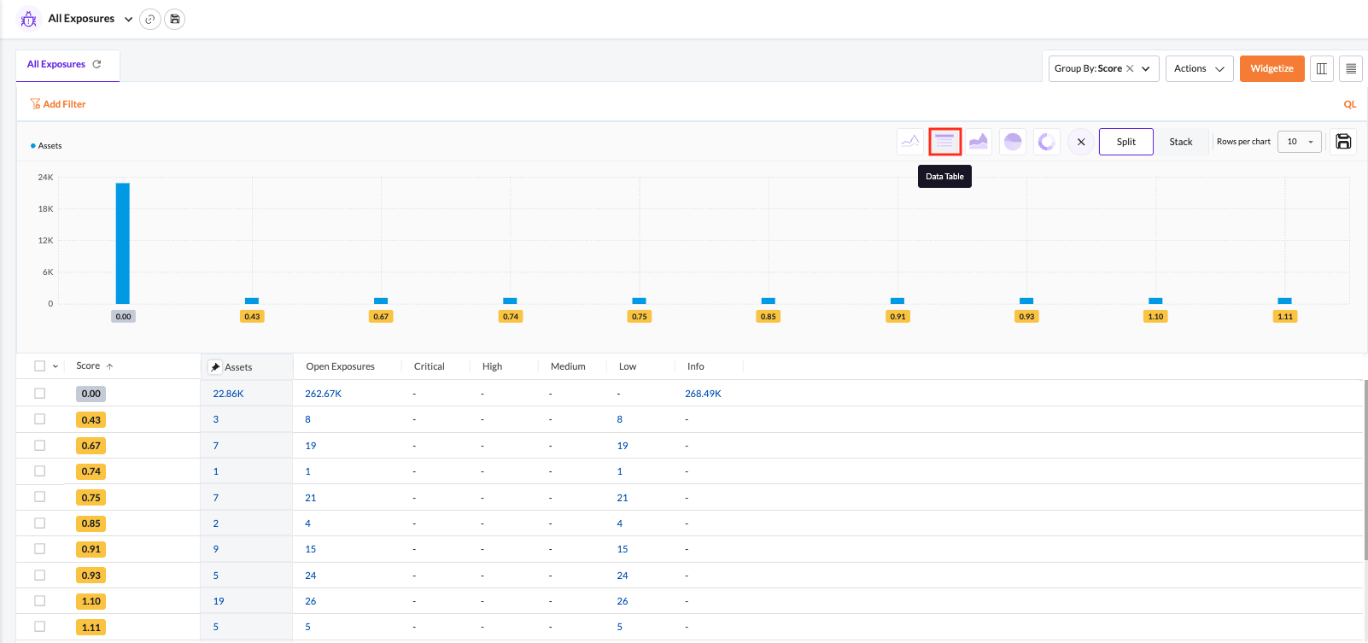This screenshot has width=1368, height=643.
Task: Click the High column header
Action: [x=493, y=366]
